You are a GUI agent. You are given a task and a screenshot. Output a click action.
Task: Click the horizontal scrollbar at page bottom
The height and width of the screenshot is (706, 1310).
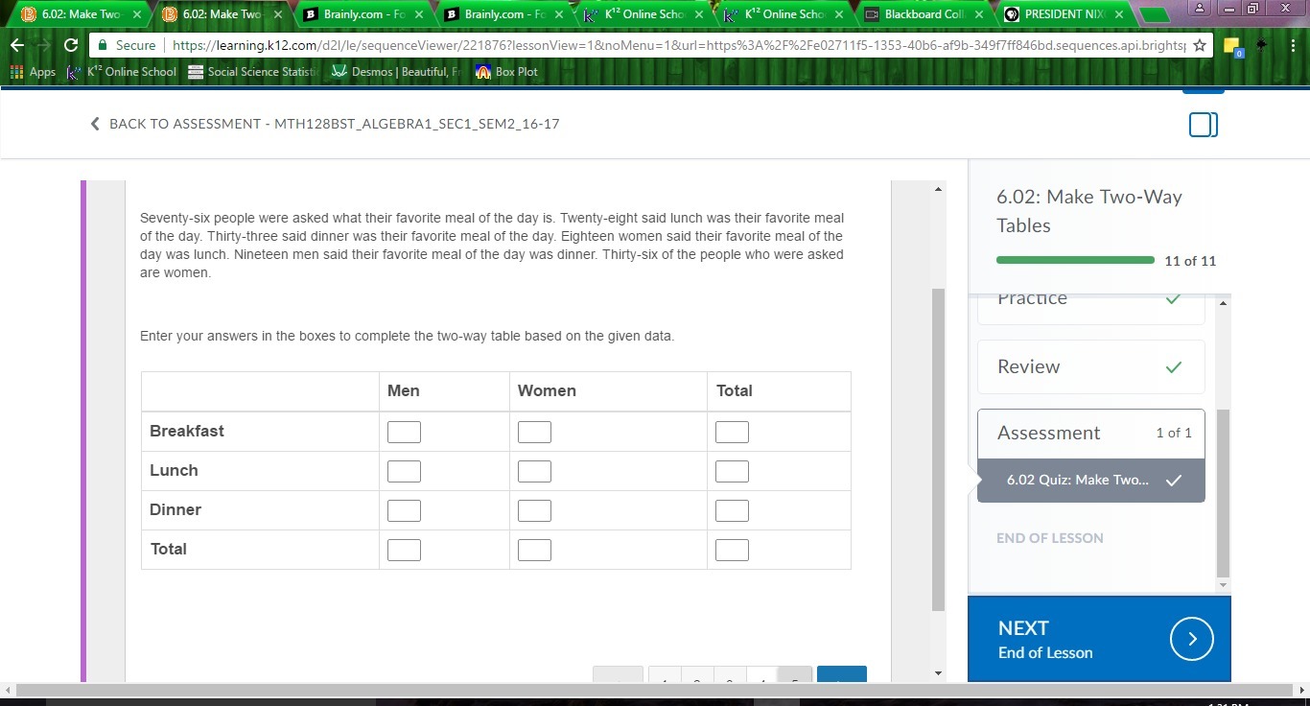coord(655,690)
